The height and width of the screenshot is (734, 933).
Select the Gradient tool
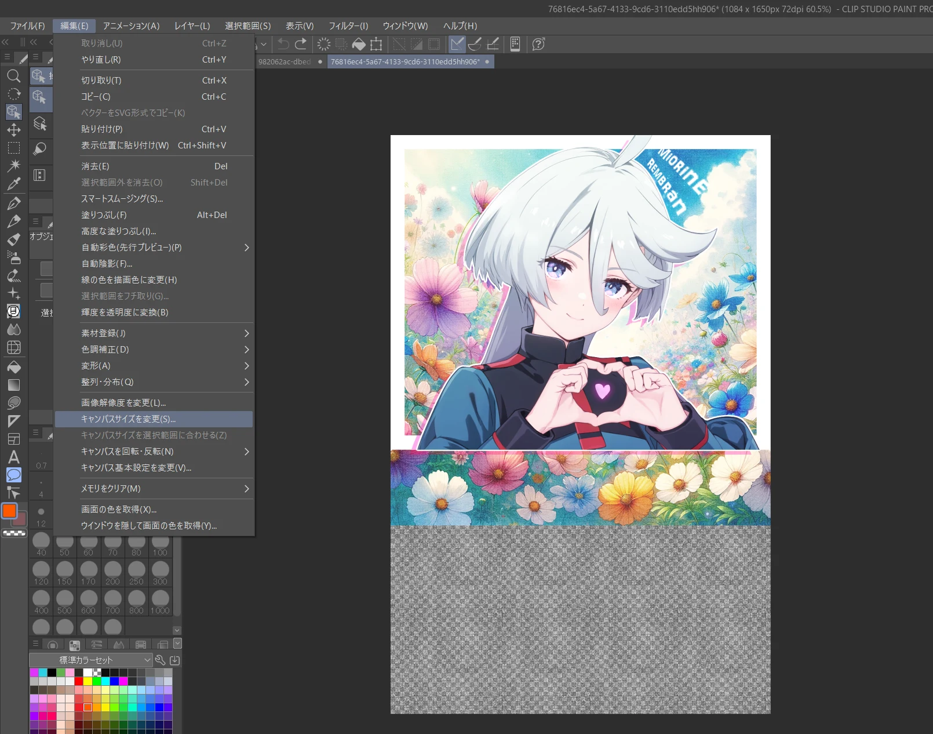tap(14, 384)
